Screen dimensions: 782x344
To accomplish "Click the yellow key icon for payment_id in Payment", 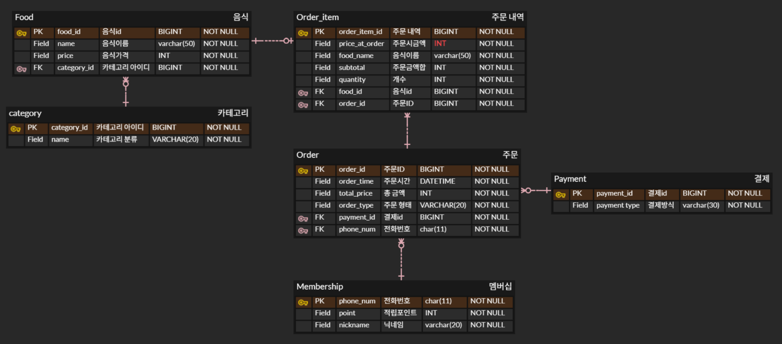I will (x=561, y=195).
